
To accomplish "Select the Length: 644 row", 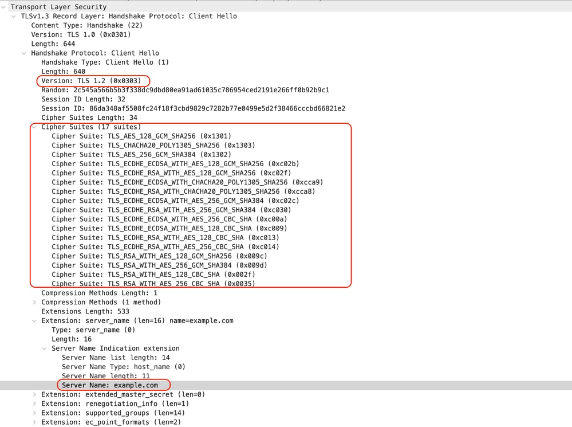I will click(53, 44).
